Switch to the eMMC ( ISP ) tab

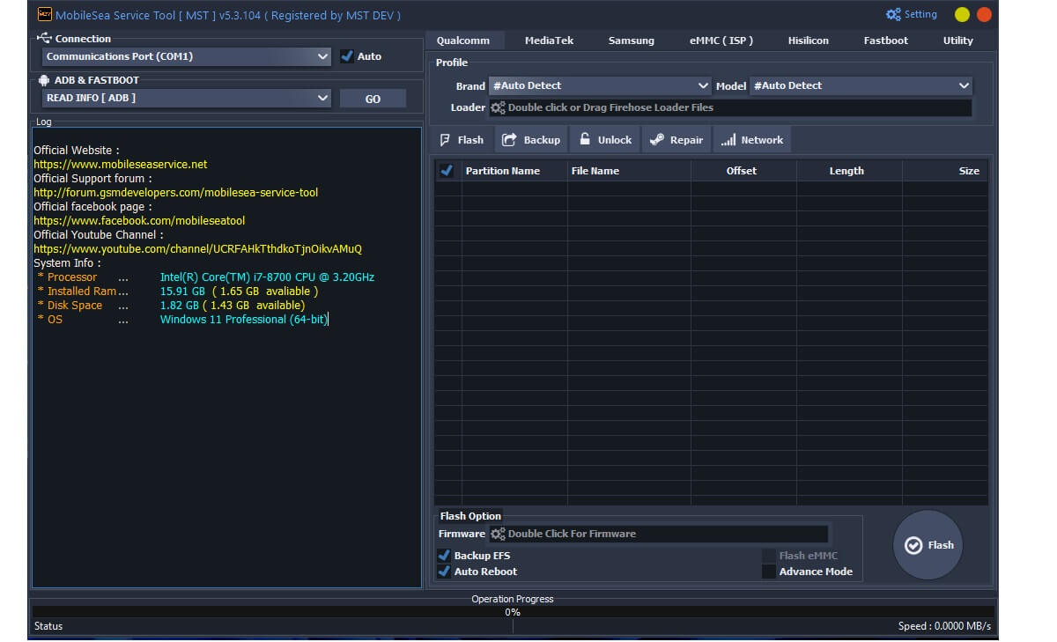coord(721,41)
